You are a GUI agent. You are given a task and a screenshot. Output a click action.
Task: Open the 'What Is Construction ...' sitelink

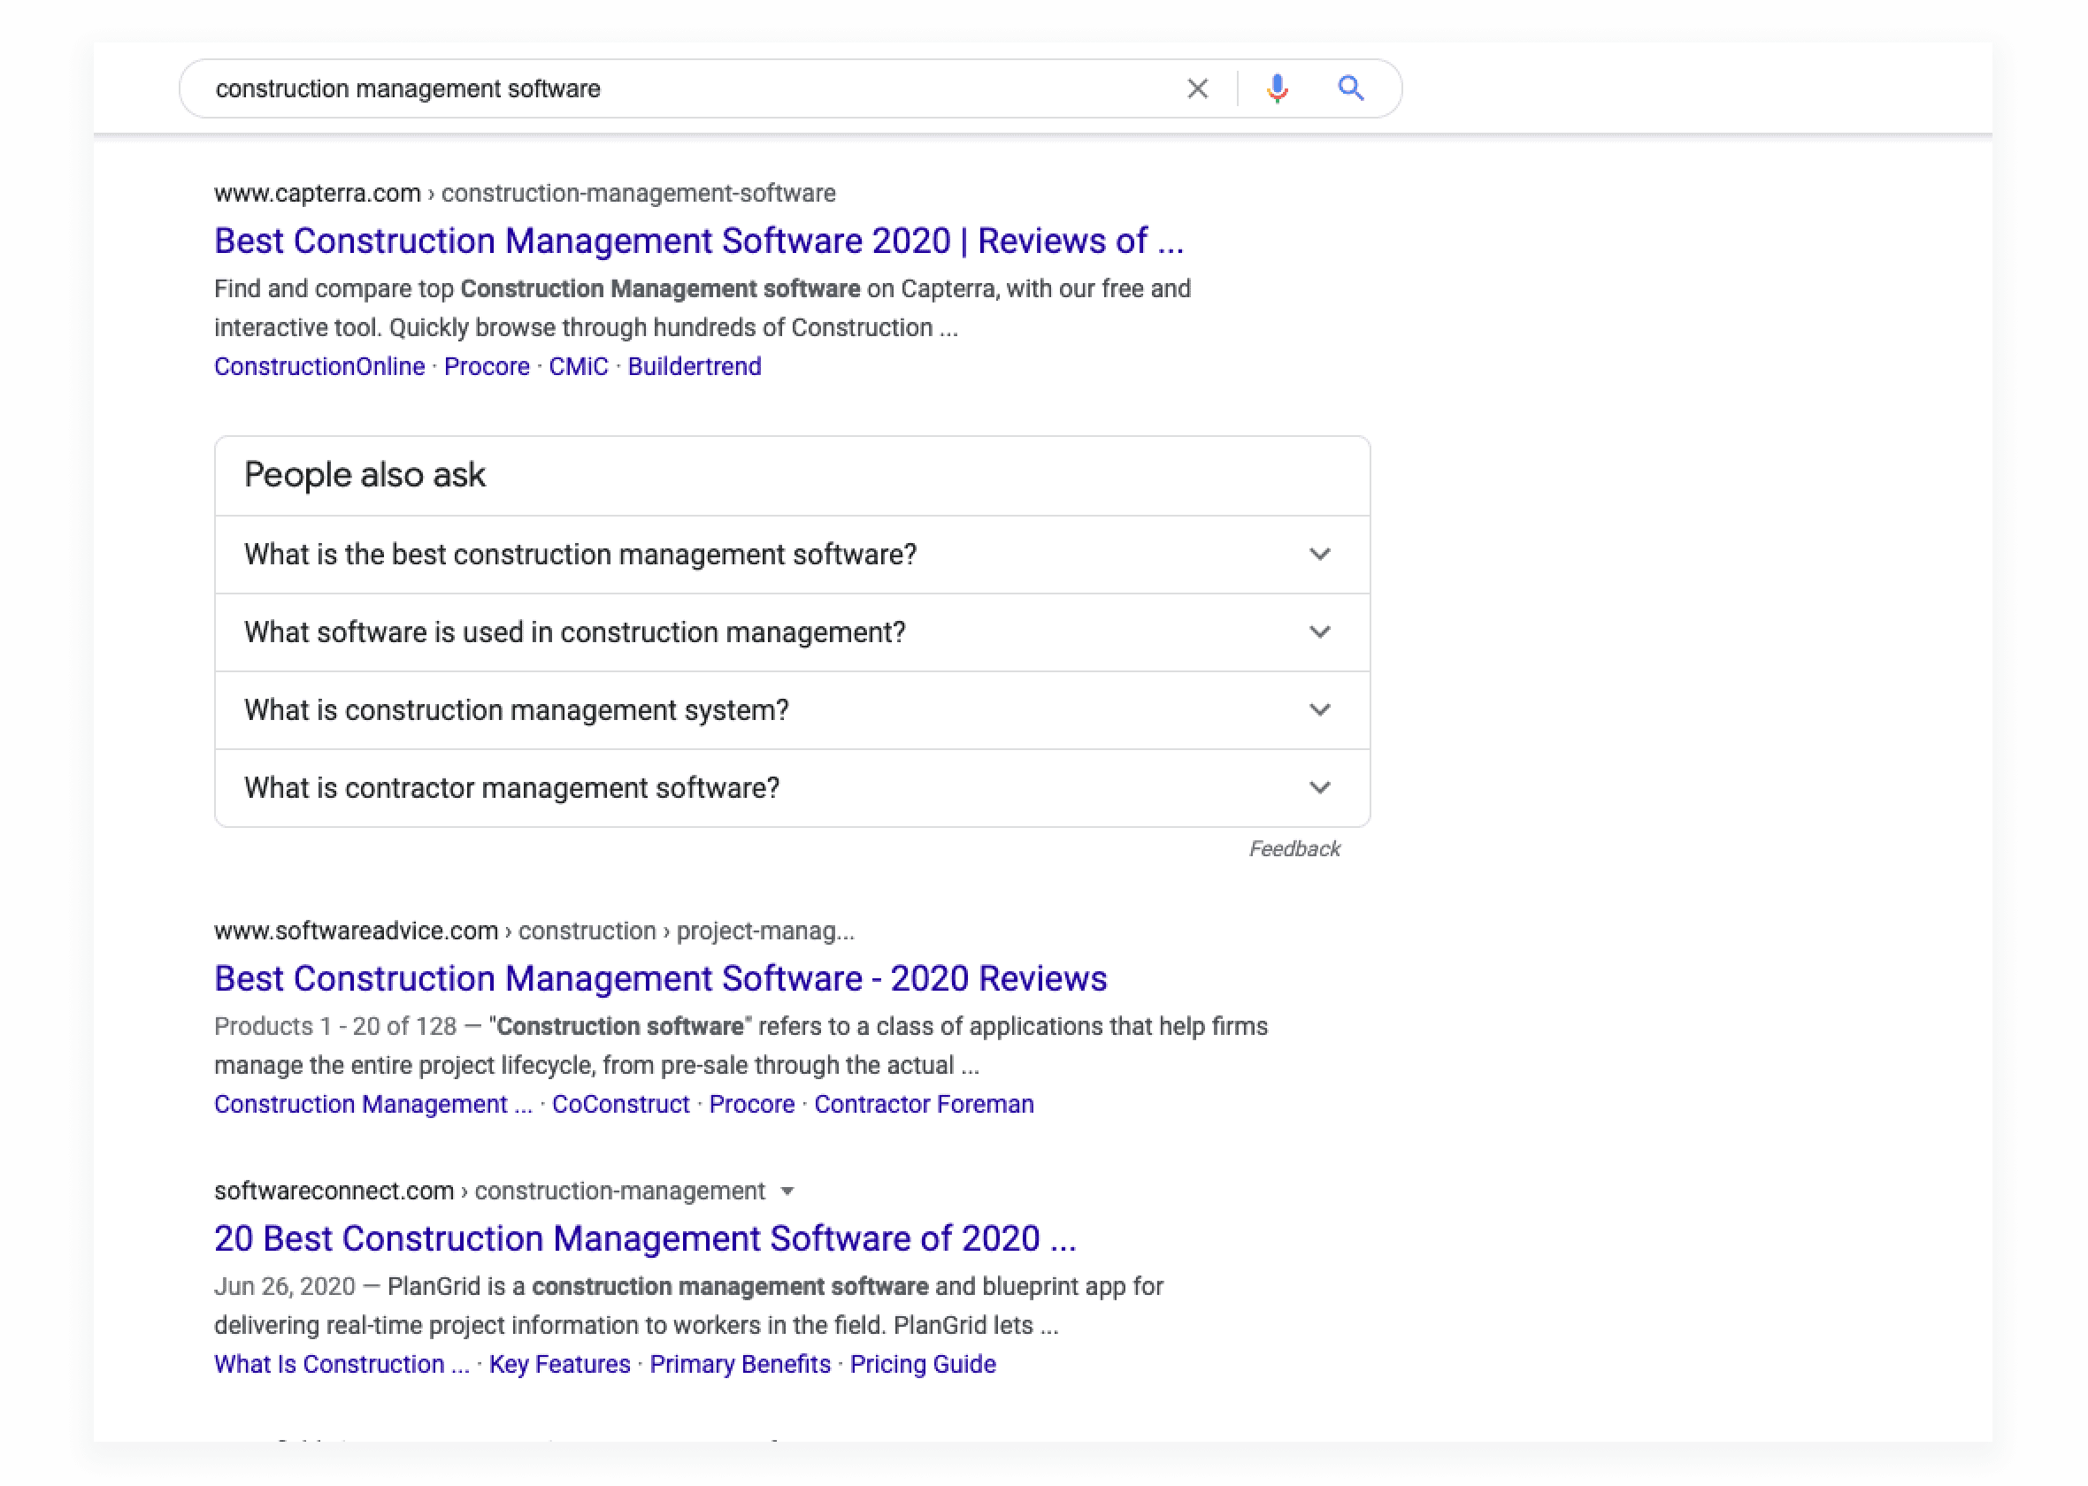point(342,1363)
